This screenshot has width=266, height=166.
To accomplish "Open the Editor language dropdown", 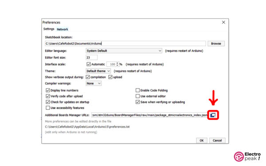I will 124,50.
